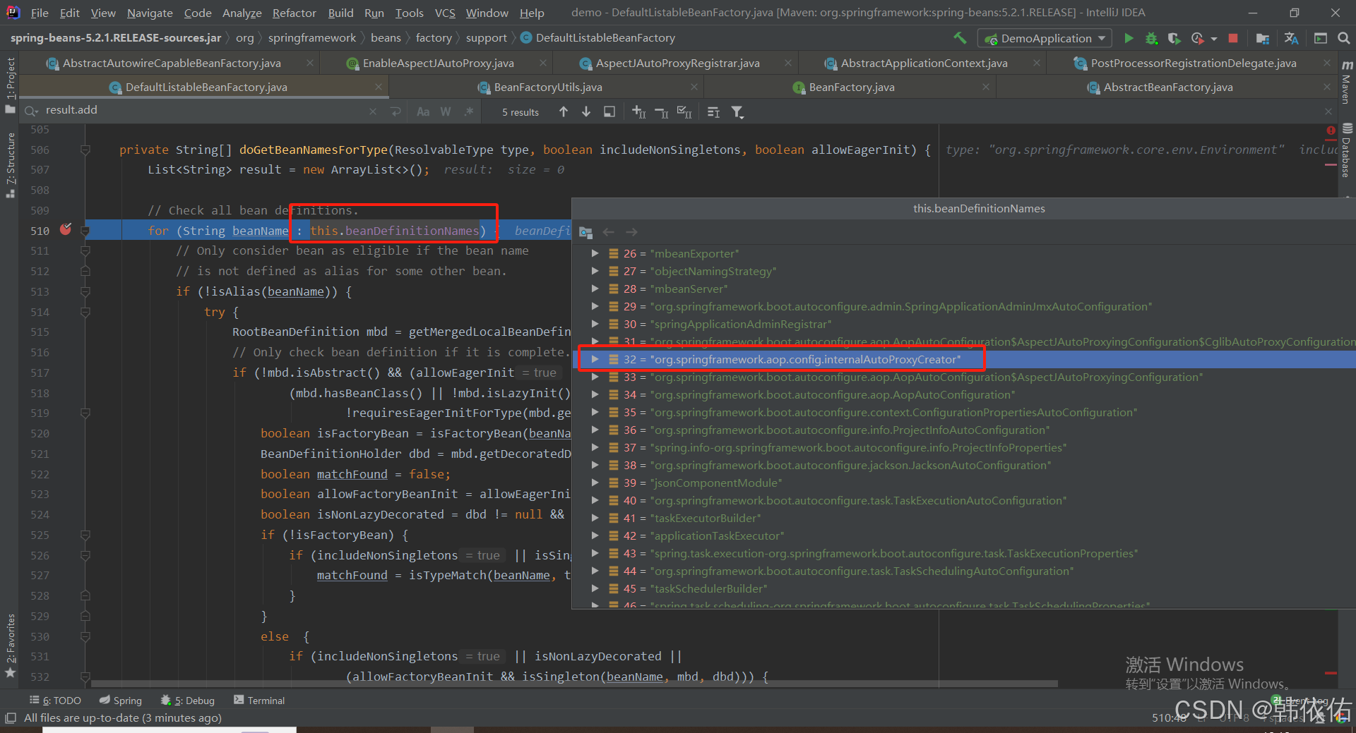
Task: Expand item 42 applicationTaskExecutor
Action: pos(595,535)
